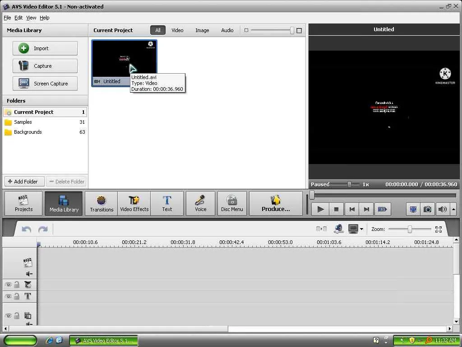Click the Windows Start button
The height and width of the screenshot is (347, 462).
(20, 341)
